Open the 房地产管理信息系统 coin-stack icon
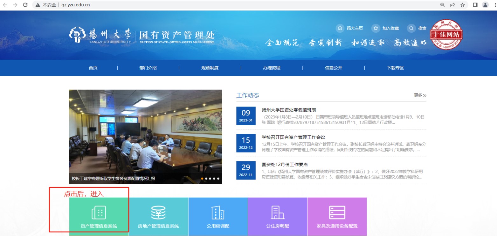The image size is (497, 236). (x=158, y=213)
